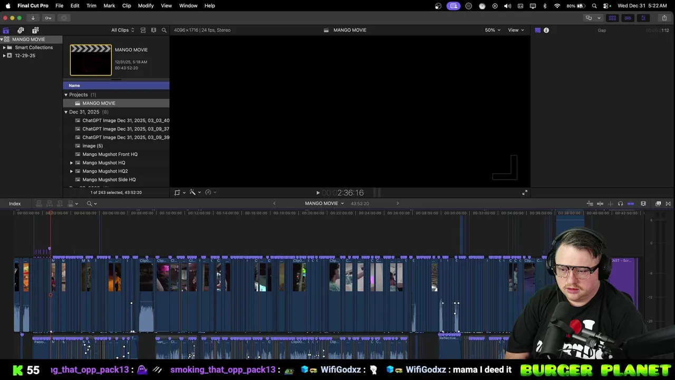Open the Mark menu
The image size is (675, 380).
(x=109, y=6)
